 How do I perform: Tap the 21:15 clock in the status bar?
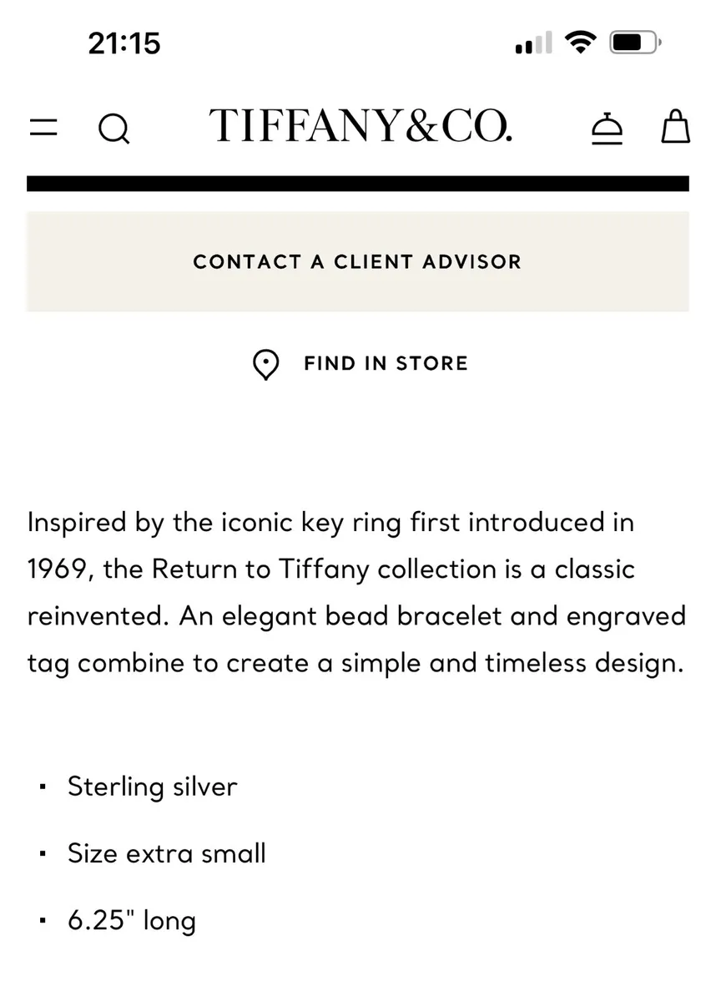click(x=124, y=43)
